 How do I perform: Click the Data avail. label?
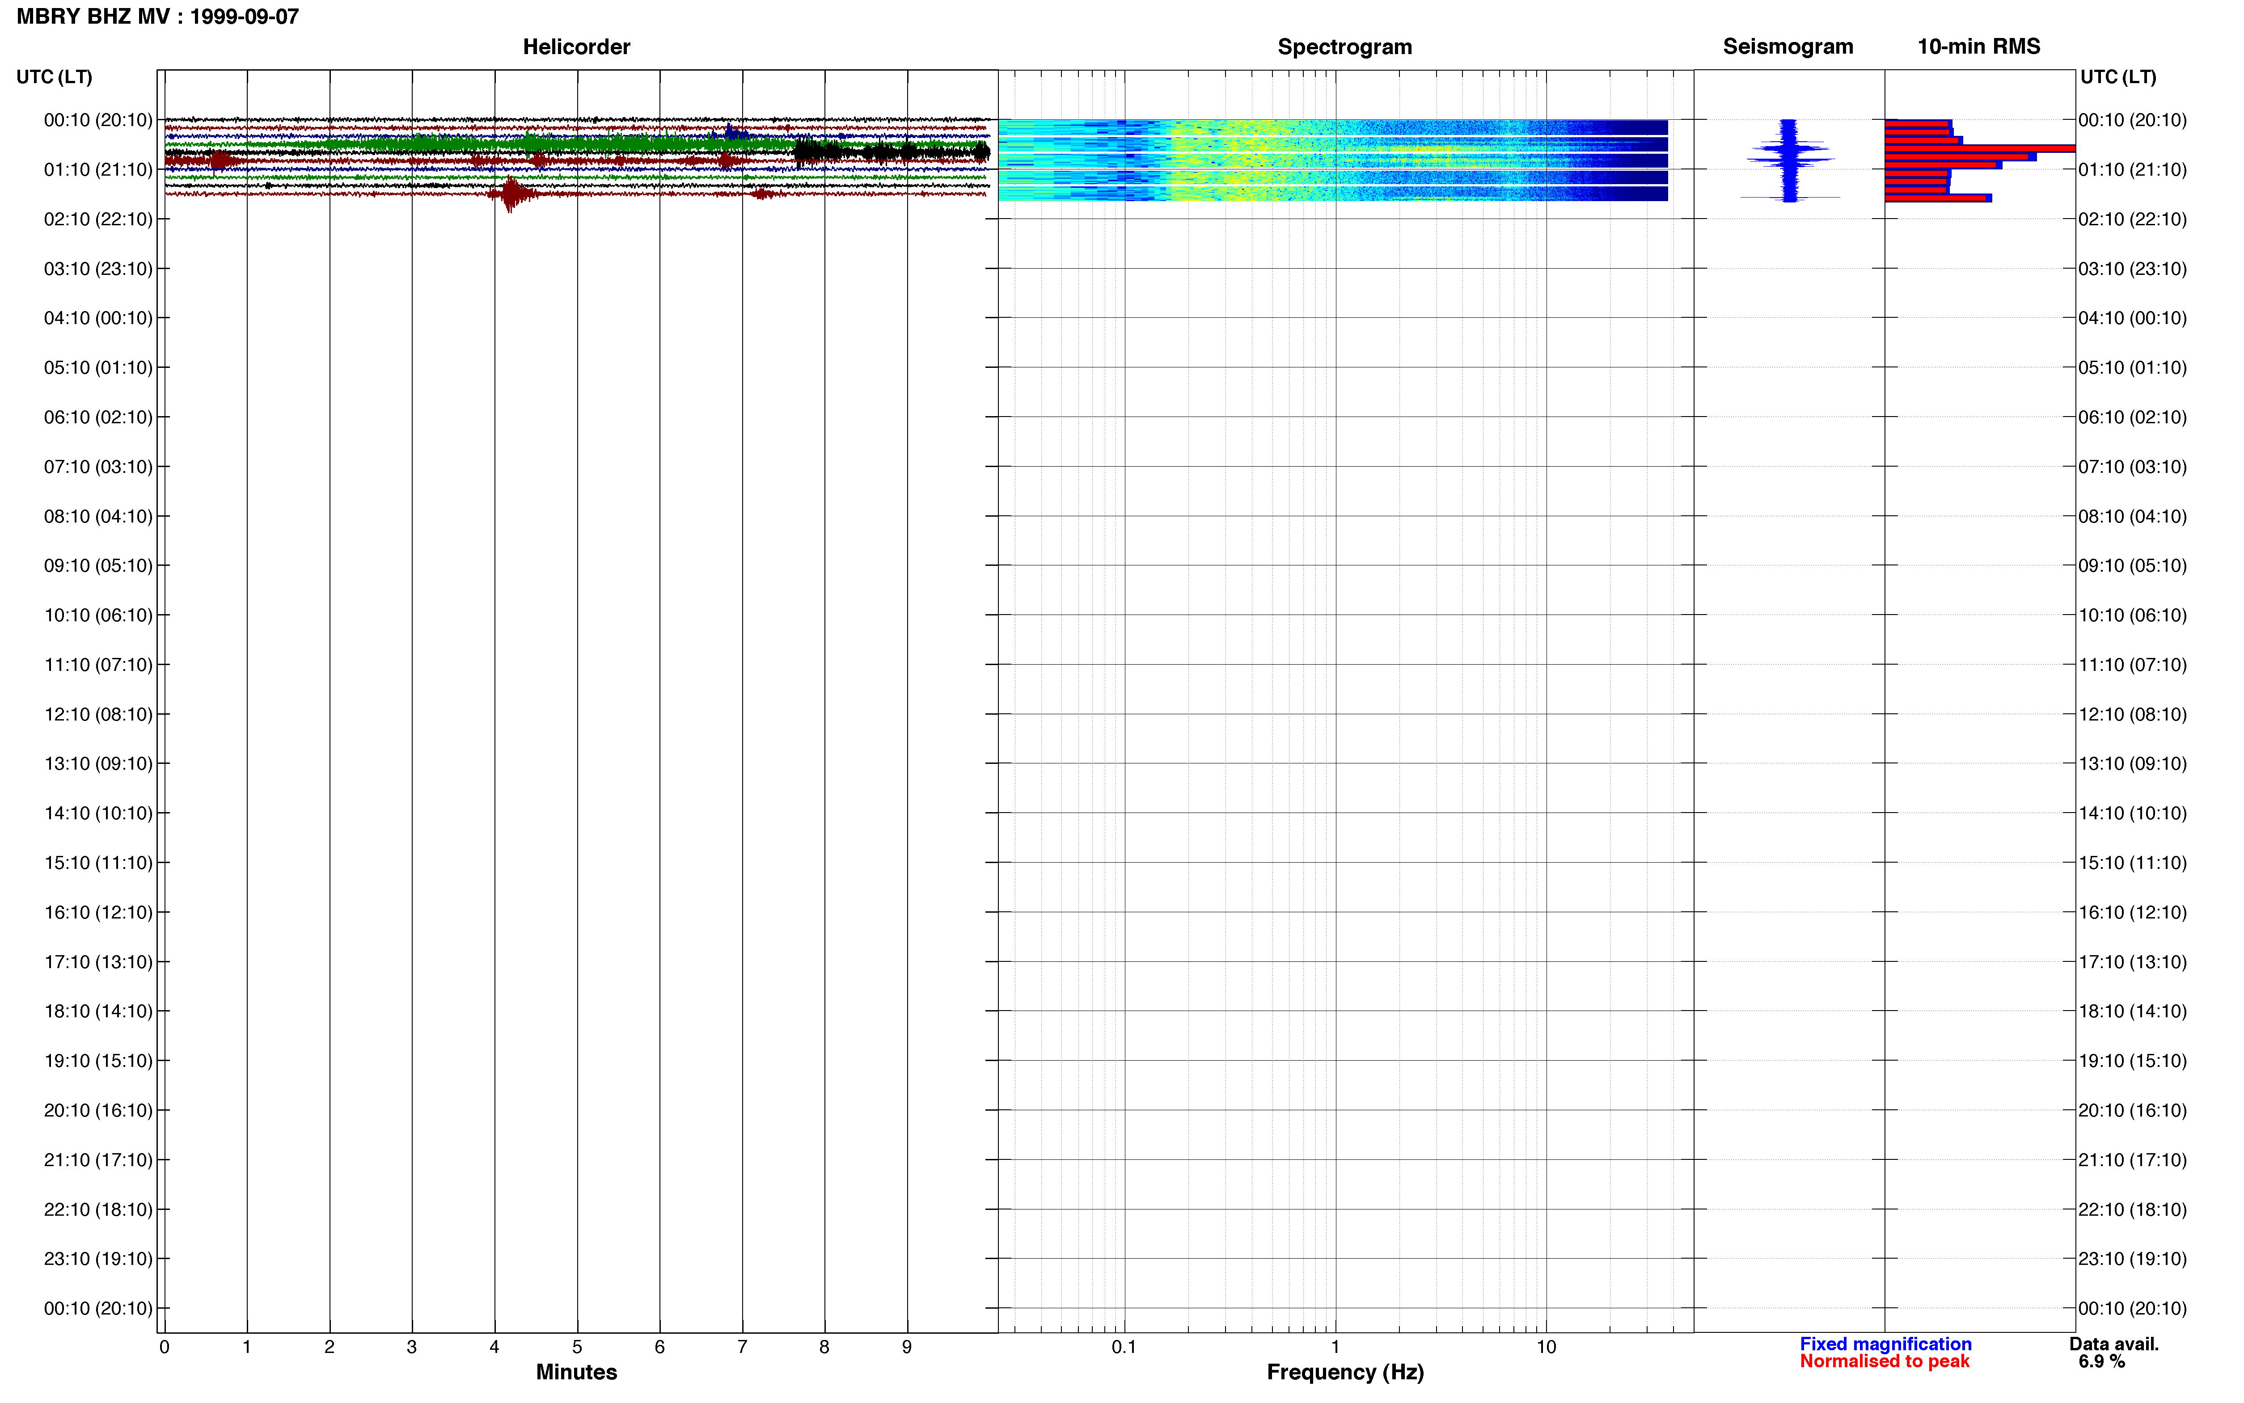click(2114, 1344)
